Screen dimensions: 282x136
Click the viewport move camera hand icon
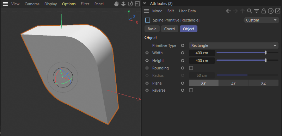coord(116,4)
